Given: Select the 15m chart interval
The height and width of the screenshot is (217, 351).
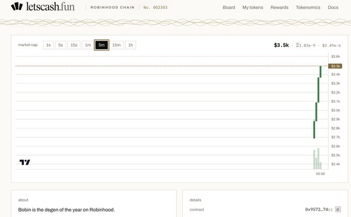Looking at the screenshot, I should tap(116, 45).
